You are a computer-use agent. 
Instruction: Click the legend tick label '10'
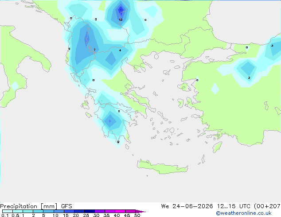pos(55,215)
